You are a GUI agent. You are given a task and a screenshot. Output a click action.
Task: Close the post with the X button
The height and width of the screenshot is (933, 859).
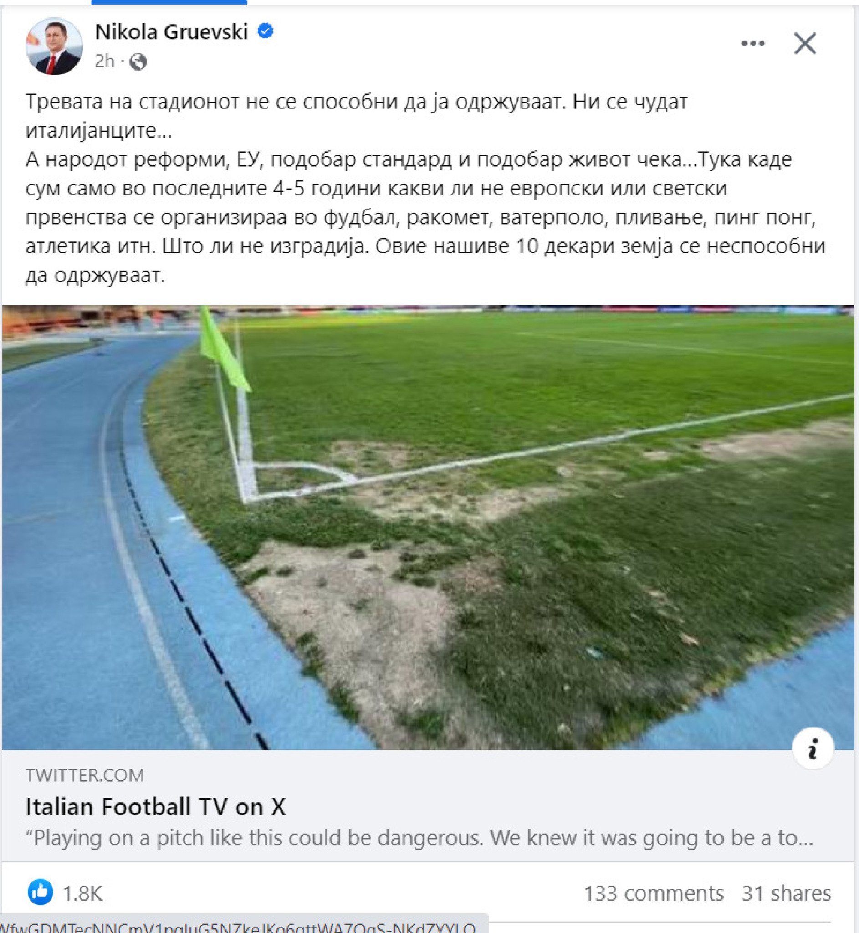click(x=805, y=44)
